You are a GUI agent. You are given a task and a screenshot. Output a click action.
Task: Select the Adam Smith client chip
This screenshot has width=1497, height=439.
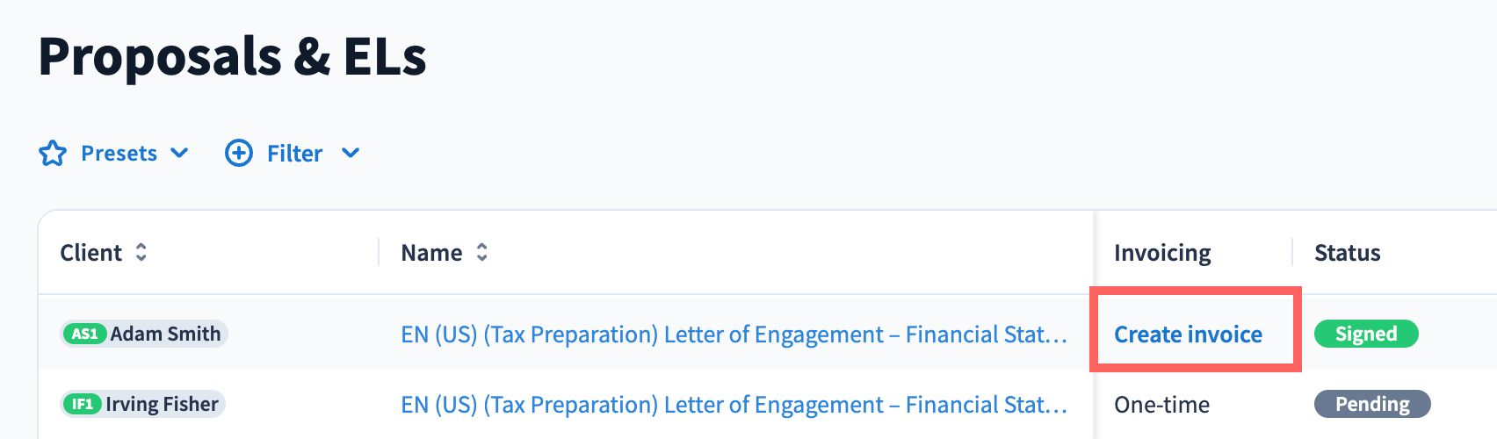click(165, 335)
